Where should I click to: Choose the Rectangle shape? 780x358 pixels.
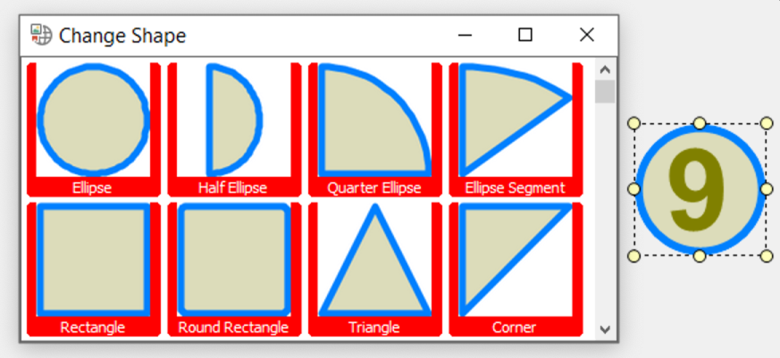[94, 270]
